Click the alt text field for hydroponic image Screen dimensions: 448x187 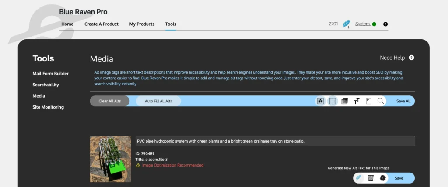coord(275,141)
